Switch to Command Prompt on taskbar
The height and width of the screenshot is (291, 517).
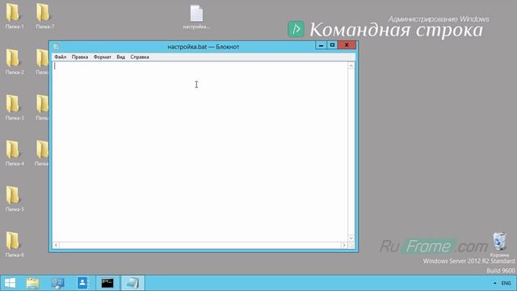point(107,283)
